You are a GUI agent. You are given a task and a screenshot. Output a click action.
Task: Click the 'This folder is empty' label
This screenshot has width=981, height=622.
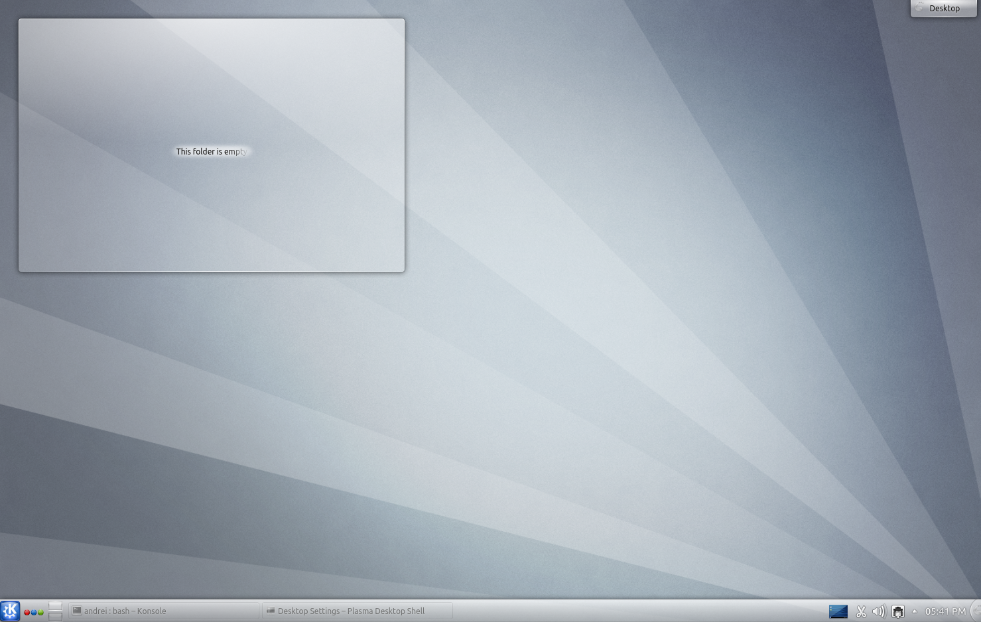[x=212, y=152]
